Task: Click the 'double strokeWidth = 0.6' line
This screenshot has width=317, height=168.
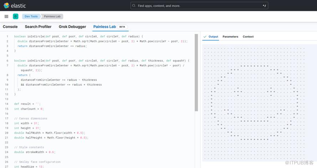Action: tap(35, 152)
